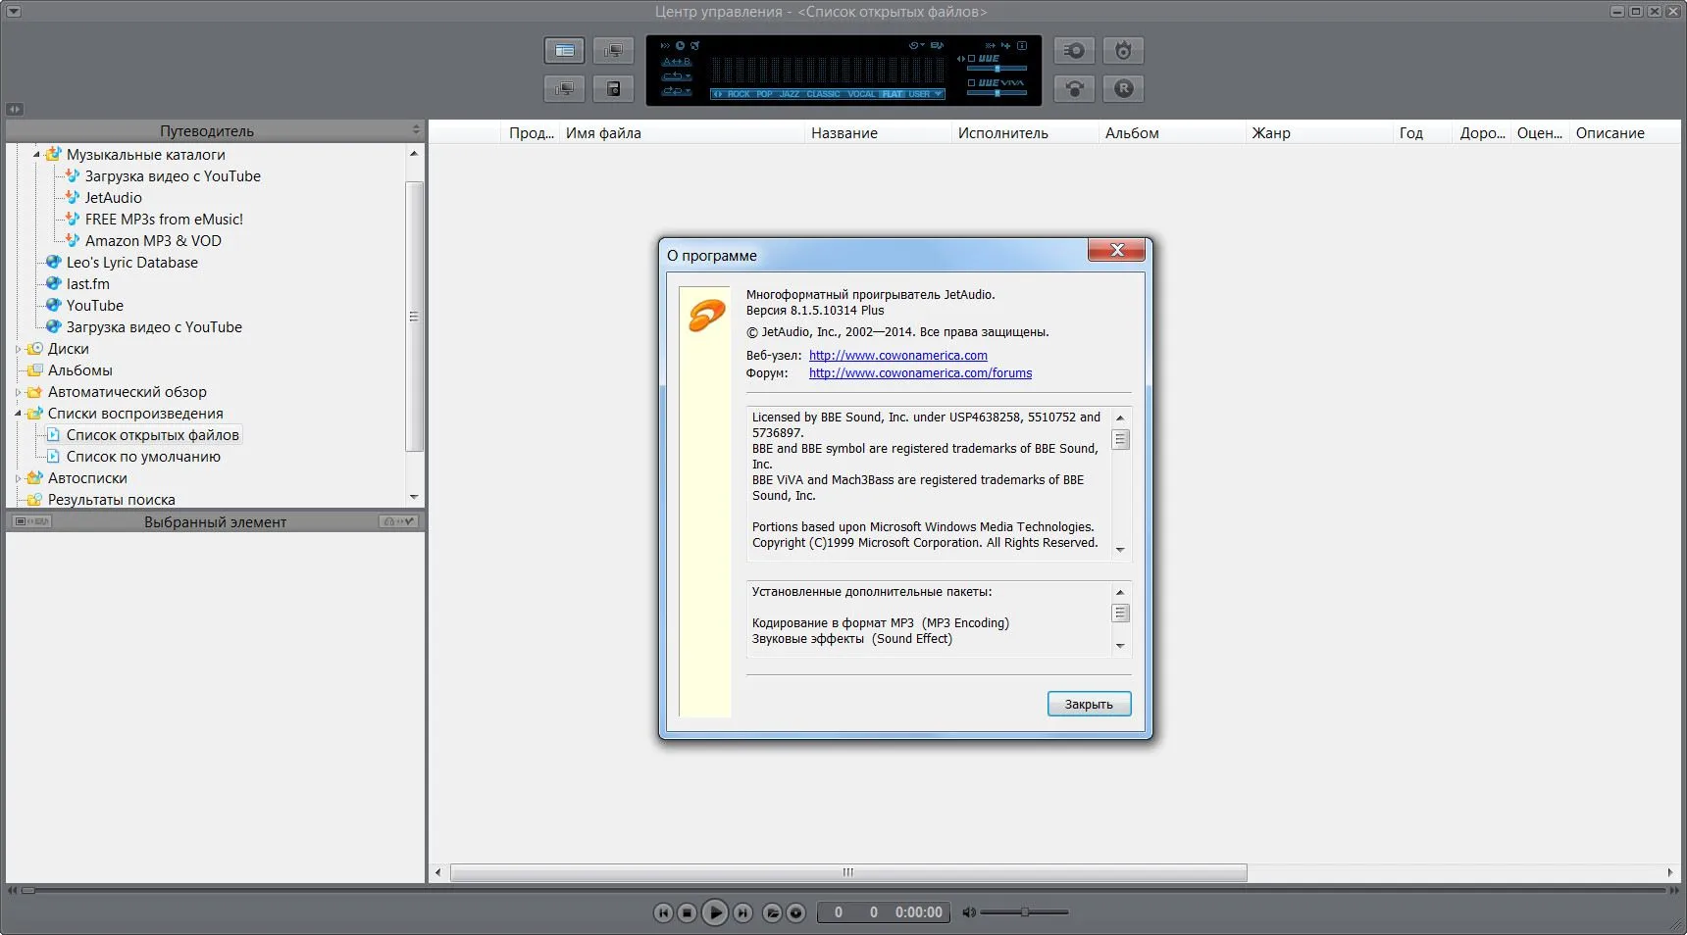Expand the Автоматический обзор tree node
The width and height of the screenshot is (1687, 935).
coord(18,392)
